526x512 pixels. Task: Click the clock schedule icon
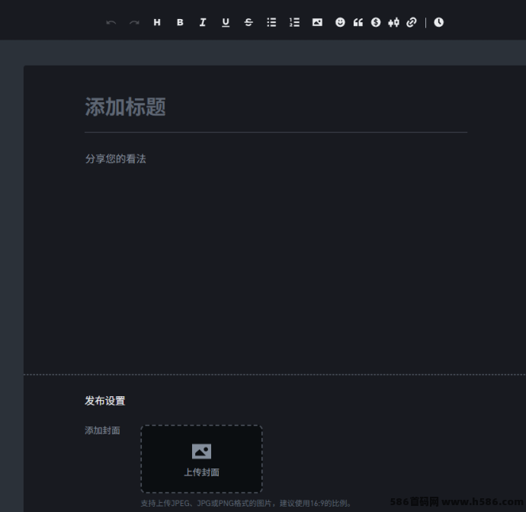[439, 22]
